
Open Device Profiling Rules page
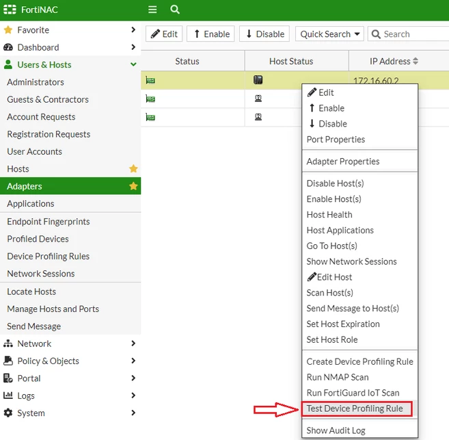(70, 256)
